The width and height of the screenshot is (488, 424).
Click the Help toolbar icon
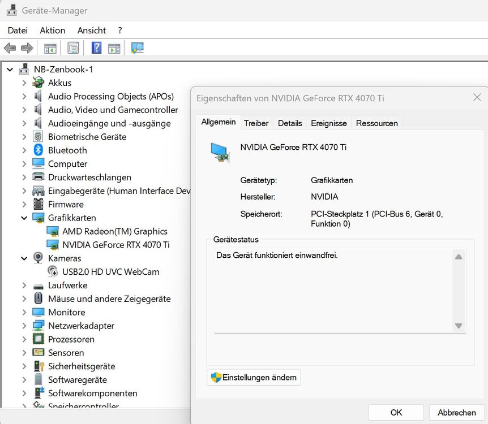point(97,48)
